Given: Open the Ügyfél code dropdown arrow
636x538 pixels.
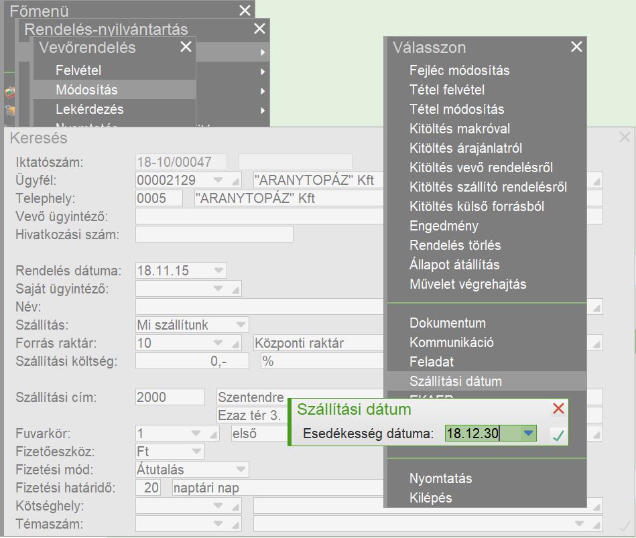Looking at the screenshot, I should coord(218,180).
